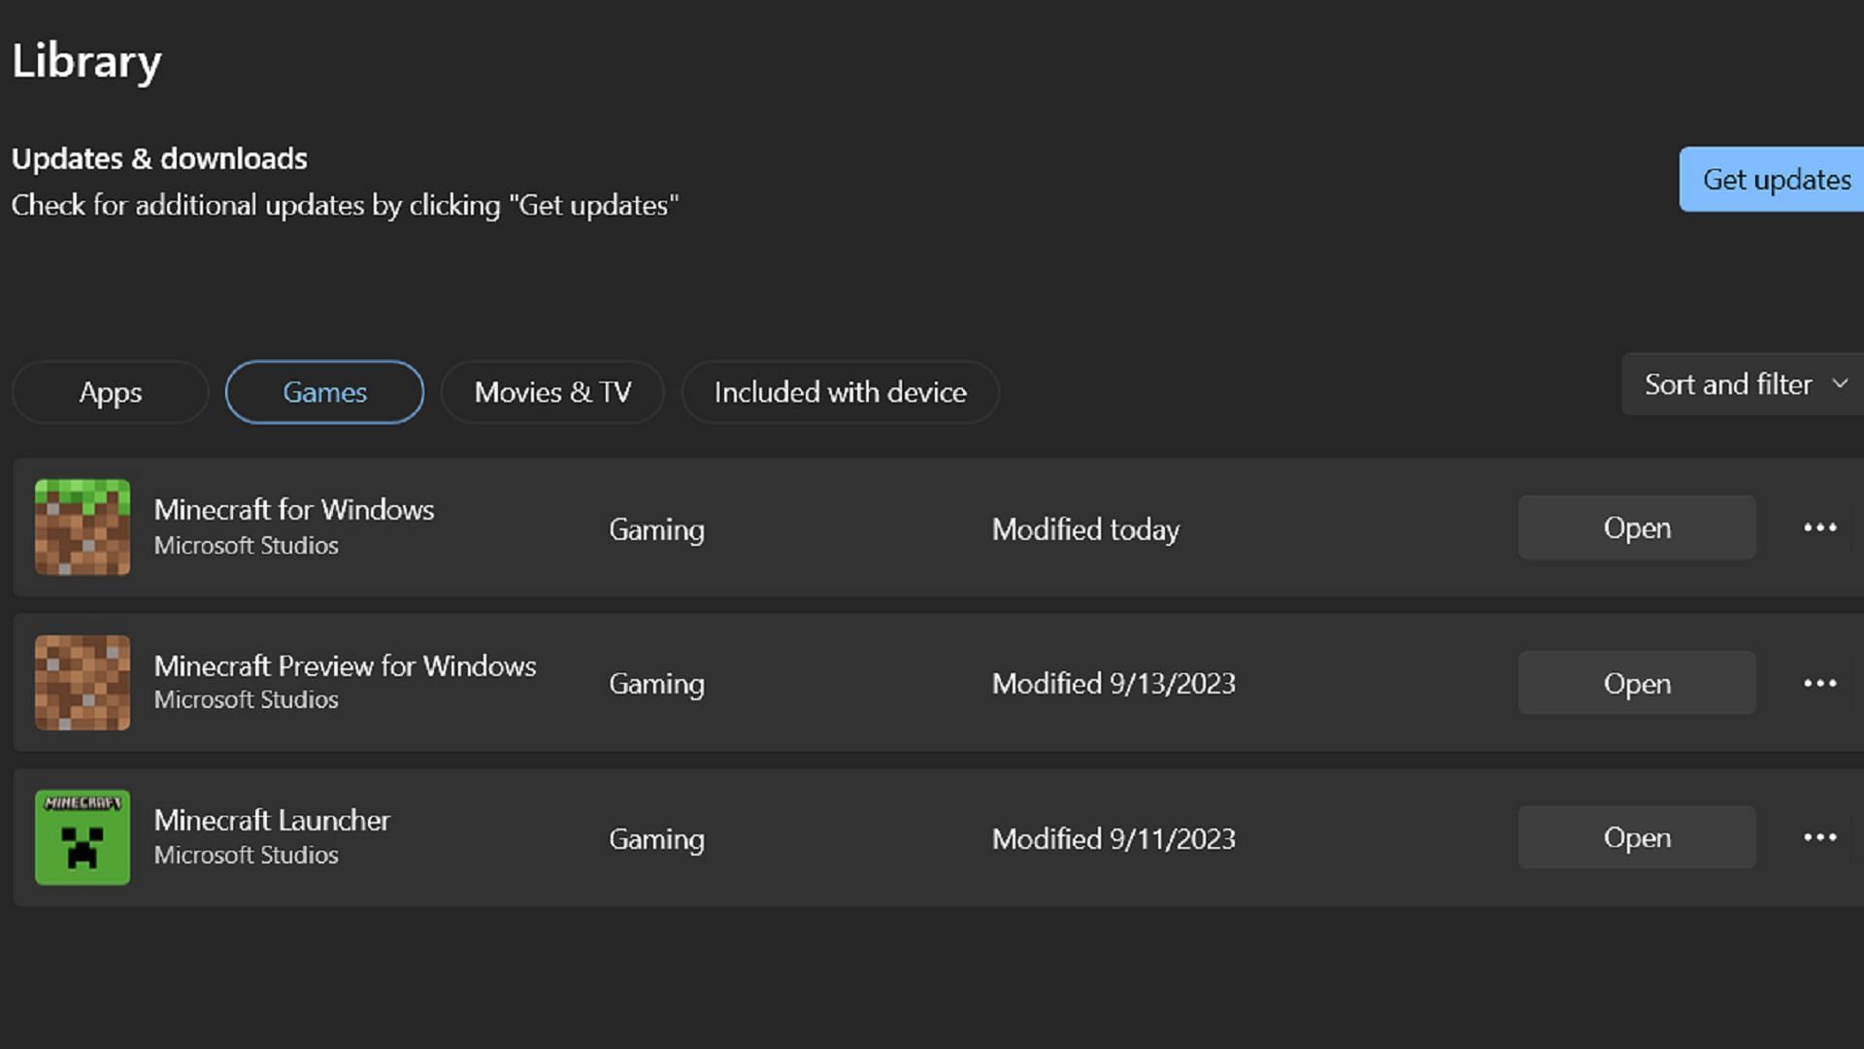The height and width of the screenshot is (1049, 1864).
Task: Toggle Games category filter on
Action: tap(324, 392)
